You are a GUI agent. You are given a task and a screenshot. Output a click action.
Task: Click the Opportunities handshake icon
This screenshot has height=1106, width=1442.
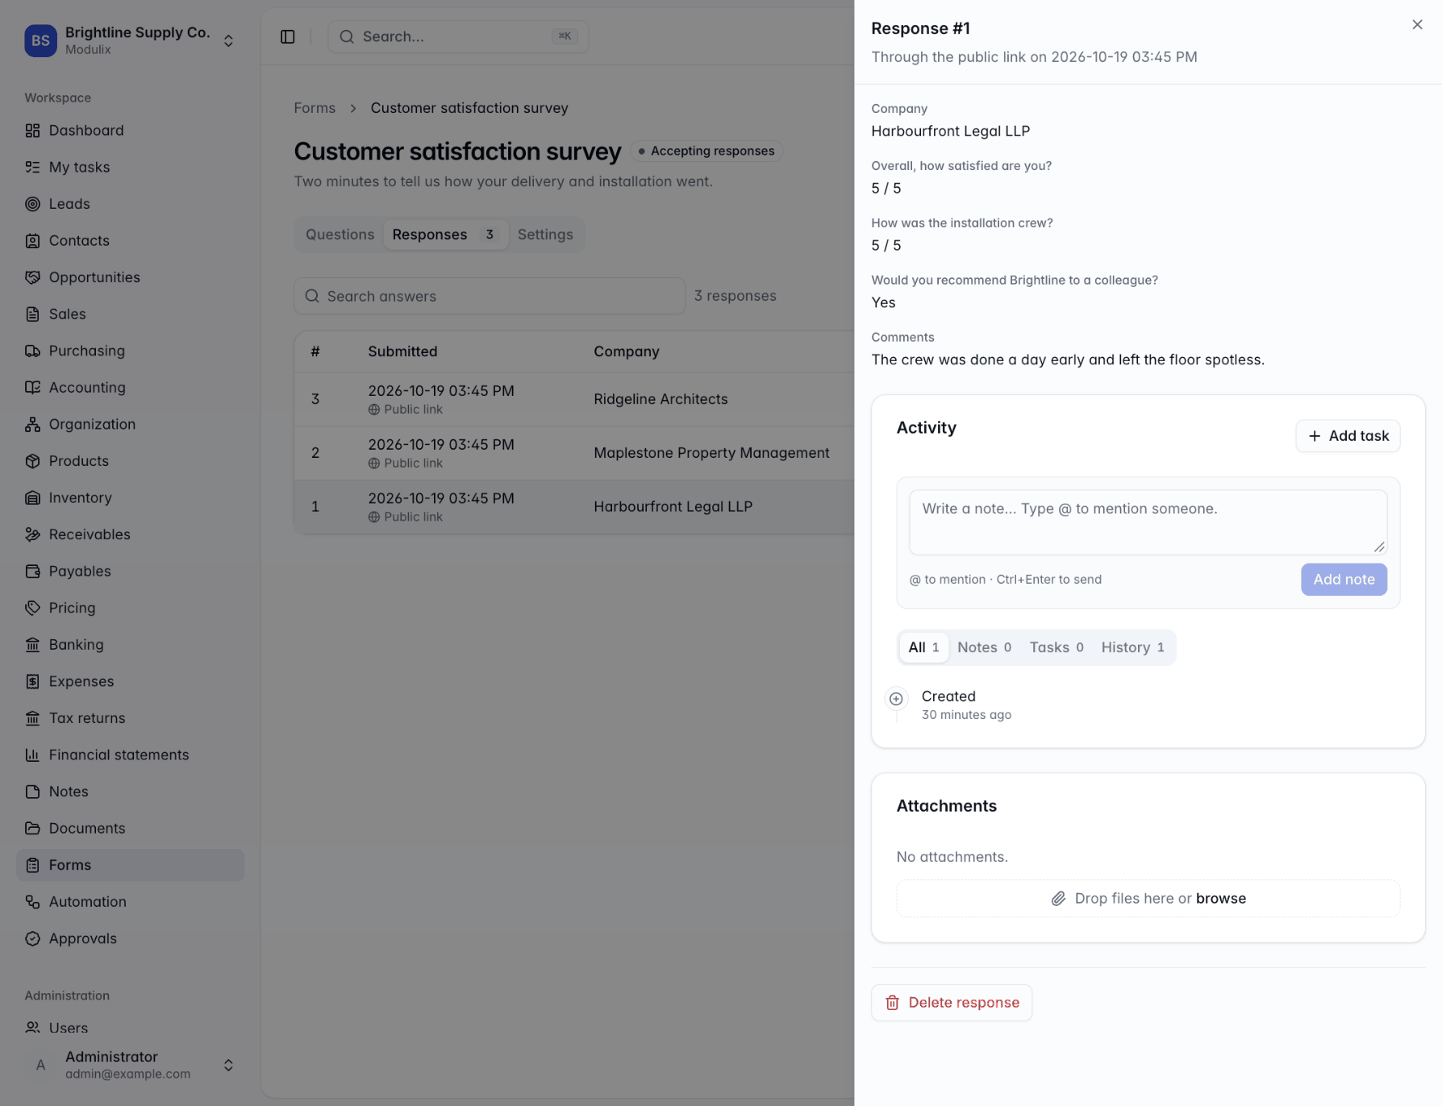(x=32, y=277)
